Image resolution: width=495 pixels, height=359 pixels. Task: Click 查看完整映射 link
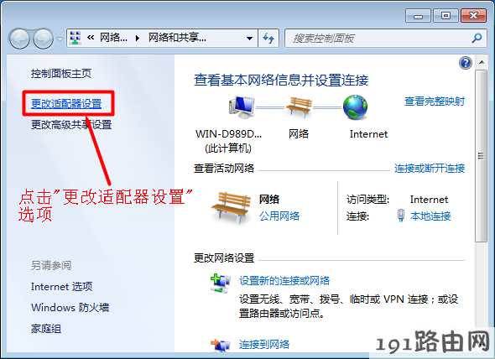435,101
